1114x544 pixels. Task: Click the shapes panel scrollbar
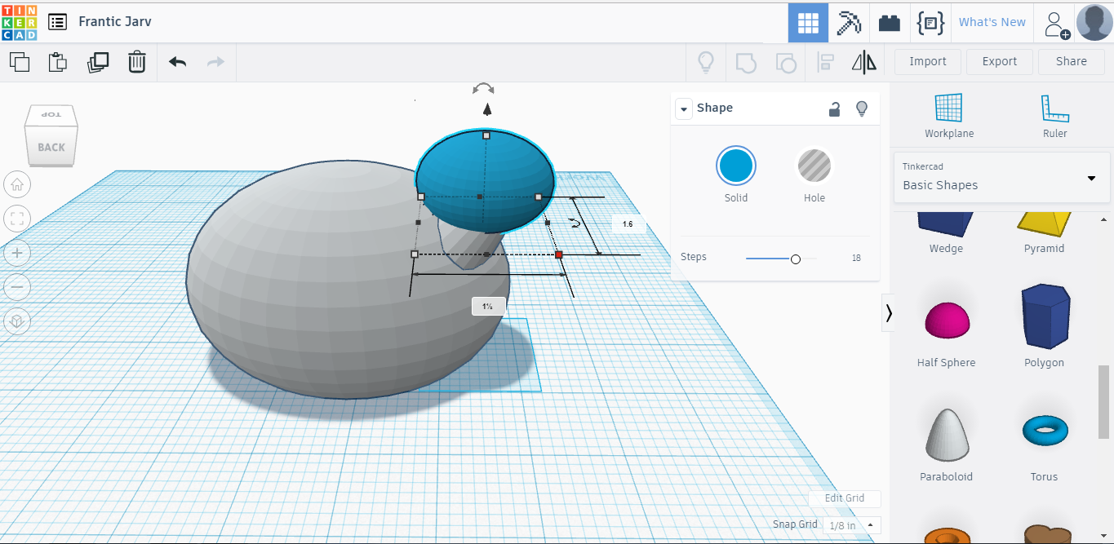coord(1103,401)
